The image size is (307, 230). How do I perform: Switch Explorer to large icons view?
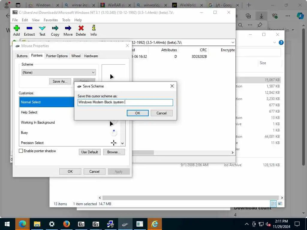coord(280,204)
